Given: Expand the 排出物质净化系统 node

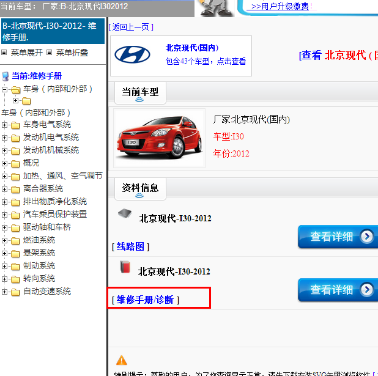Looking at the screenshot, I should [x=4, y=202].
